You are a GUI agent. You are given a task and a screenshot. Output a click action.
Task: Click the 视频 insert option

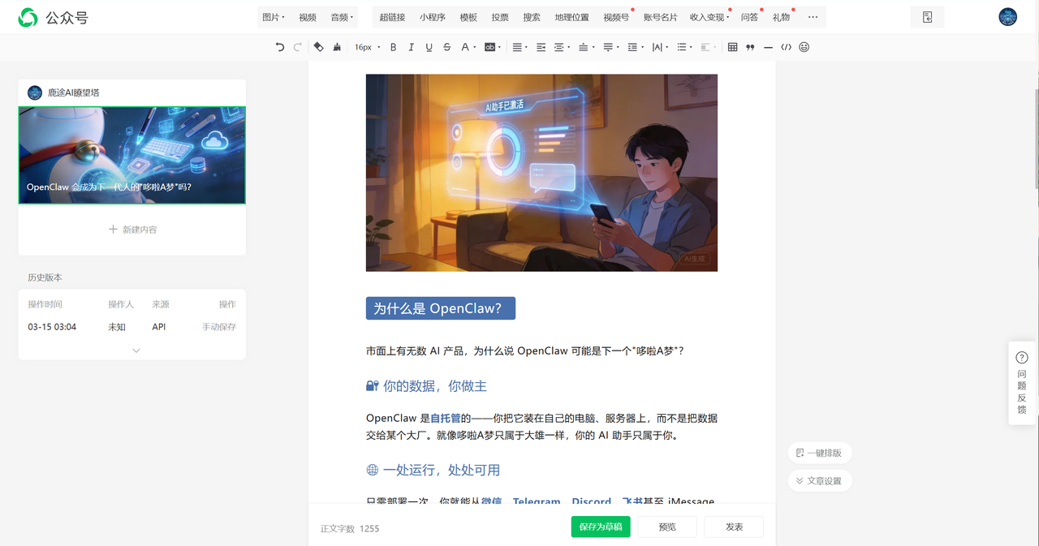(x=308, y=17)
